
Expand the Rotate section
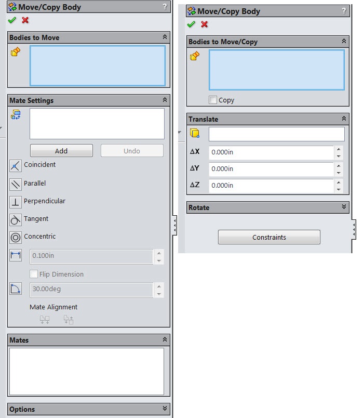tap(344, 207)
